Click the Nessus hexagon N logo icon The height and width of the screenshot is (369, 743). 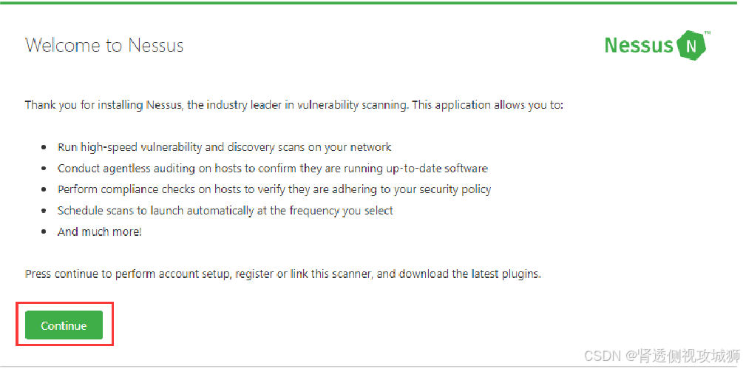691,45
